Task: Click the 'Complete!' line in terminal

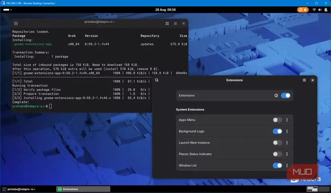Action: pyautogui.click(x=20, y=102)
